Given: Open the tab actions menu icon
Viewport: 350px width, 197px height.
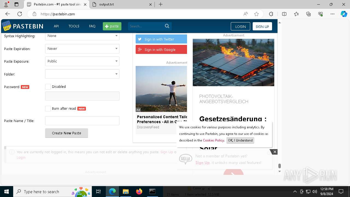Looking at the screenshot, I should (x=16, y=4).
